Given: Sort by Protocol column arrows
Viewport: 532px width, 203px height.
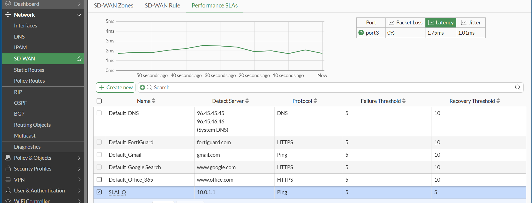Looking at the screenshot, I should click(x=315, y=101).
